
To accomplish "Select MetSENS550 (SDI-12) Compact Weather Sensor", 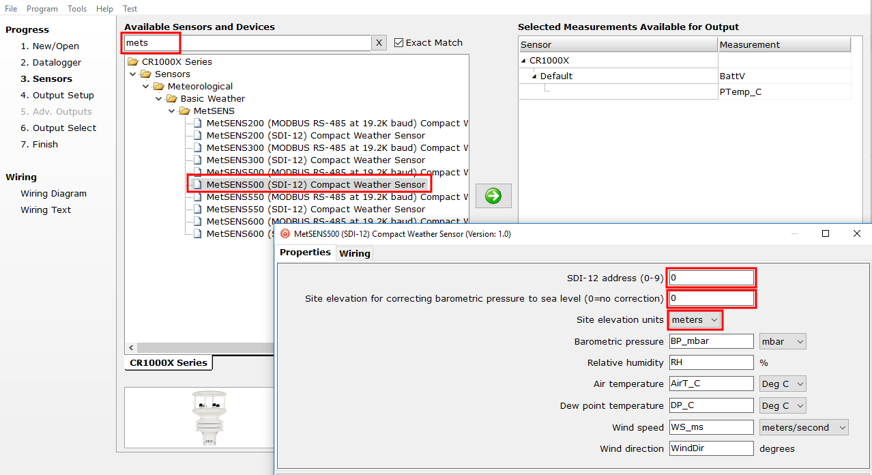I will tap(315, 210).
